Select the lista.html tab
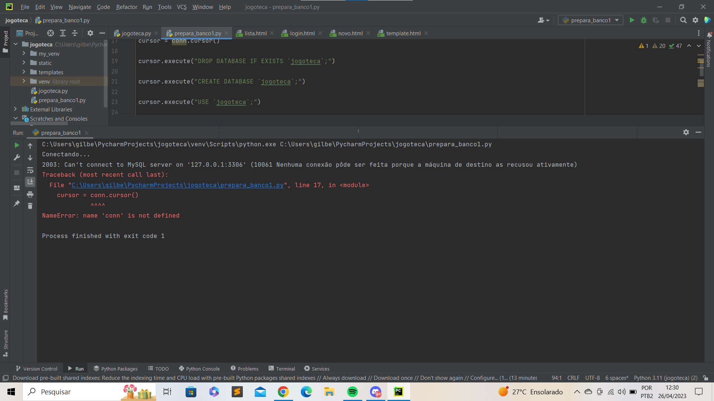Screen dimensions: 714x401 click(x=255, y=33)
